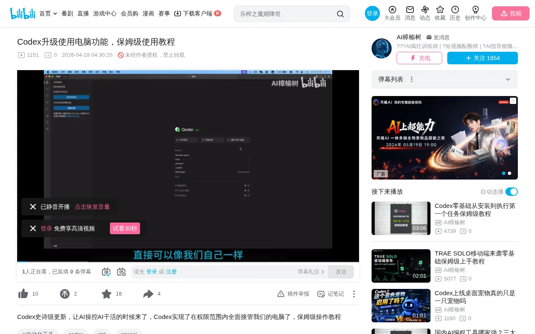Screen dimensions: 535x334
Task: Open 游戏中心 in the top navigation
Action: (105, 13)
